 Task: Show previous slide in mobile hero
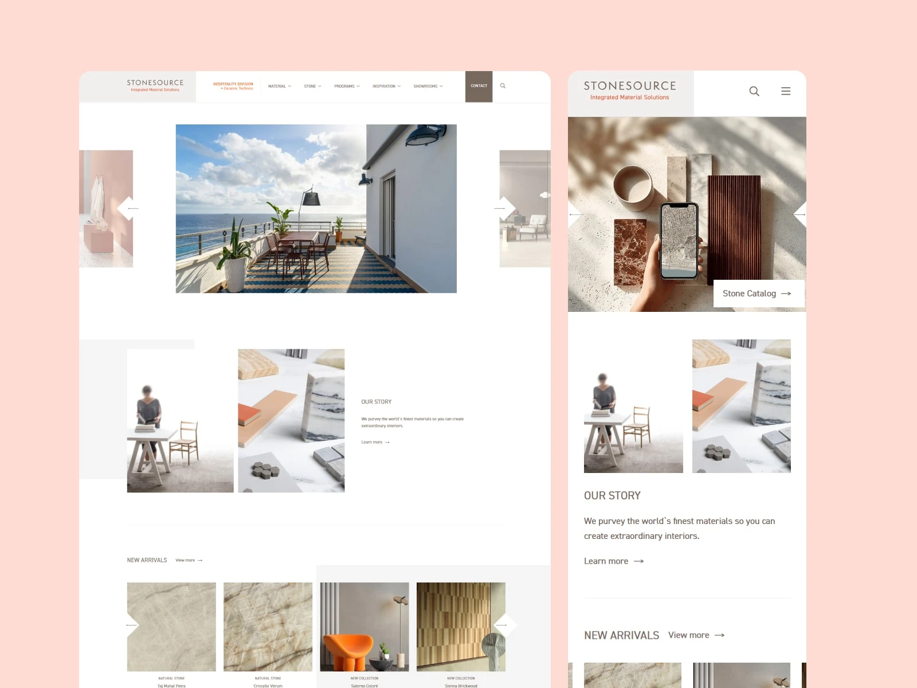click(x=575, y=214)
